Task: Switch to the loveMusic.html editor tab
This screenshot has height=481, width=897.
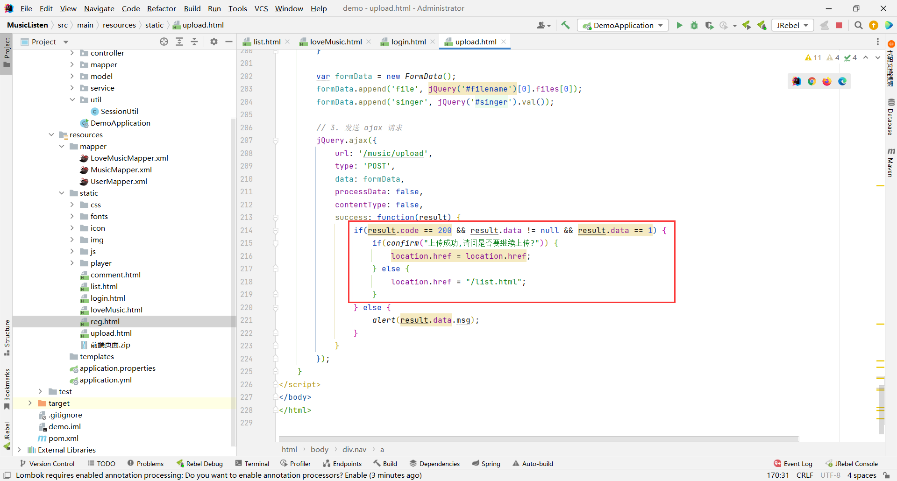Action: pos(335,42)
